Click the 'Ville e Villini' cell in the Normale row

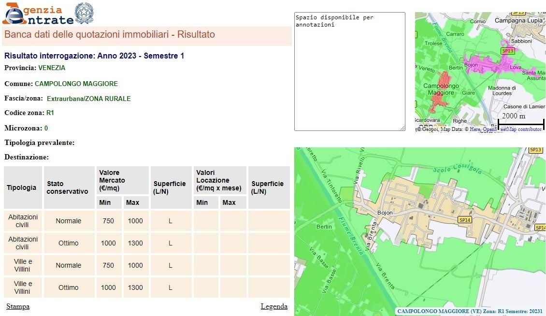(23, 265)
